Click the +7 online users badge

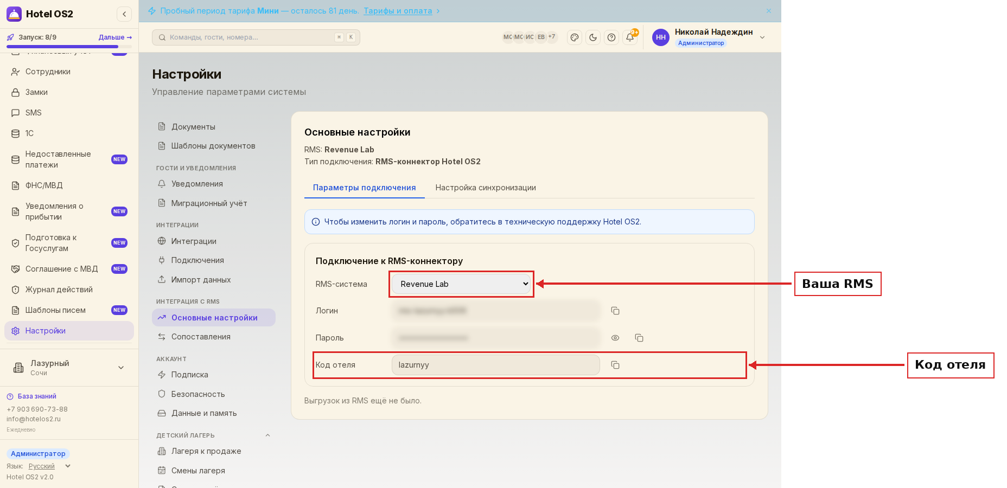point(552,37)
